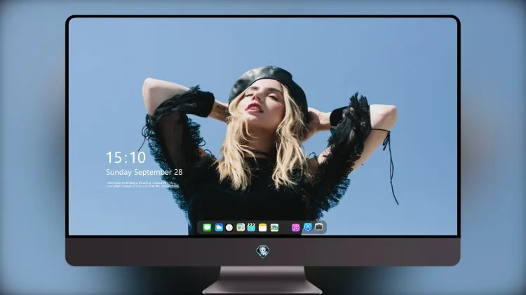Launch the teal clapperboard video app
Screen dimensions: 526x295
tap(251, 227)
